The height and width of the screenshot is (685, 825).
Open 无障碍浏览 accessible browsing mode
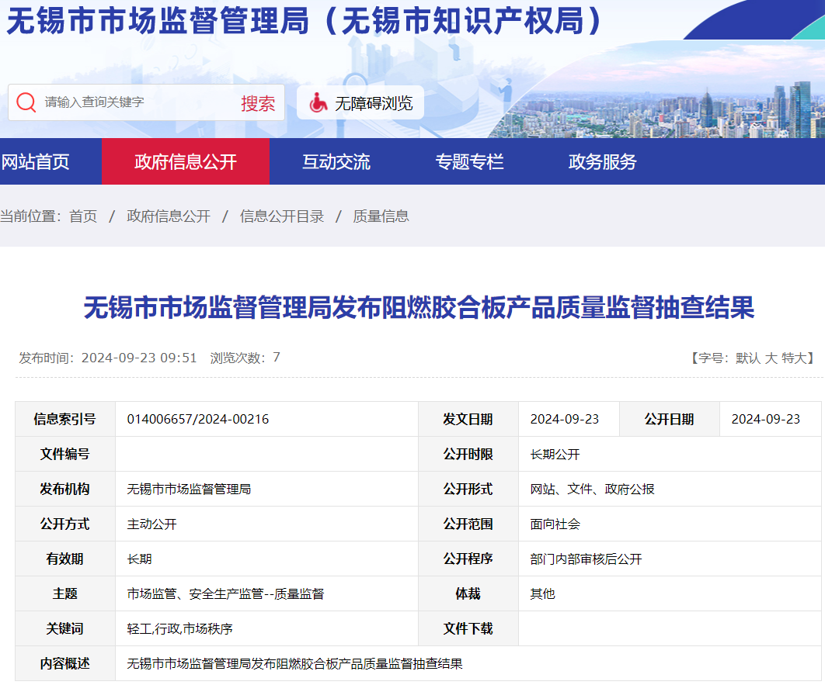(x=360, y=102)
